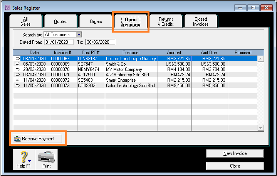Click the Close button at bottom right
Viewport: 277px width, 176px height.
[x=235, y=166]
